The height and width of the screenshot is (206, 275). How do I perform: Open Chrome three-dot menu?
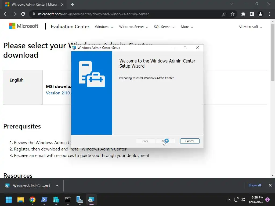[269, 14]
